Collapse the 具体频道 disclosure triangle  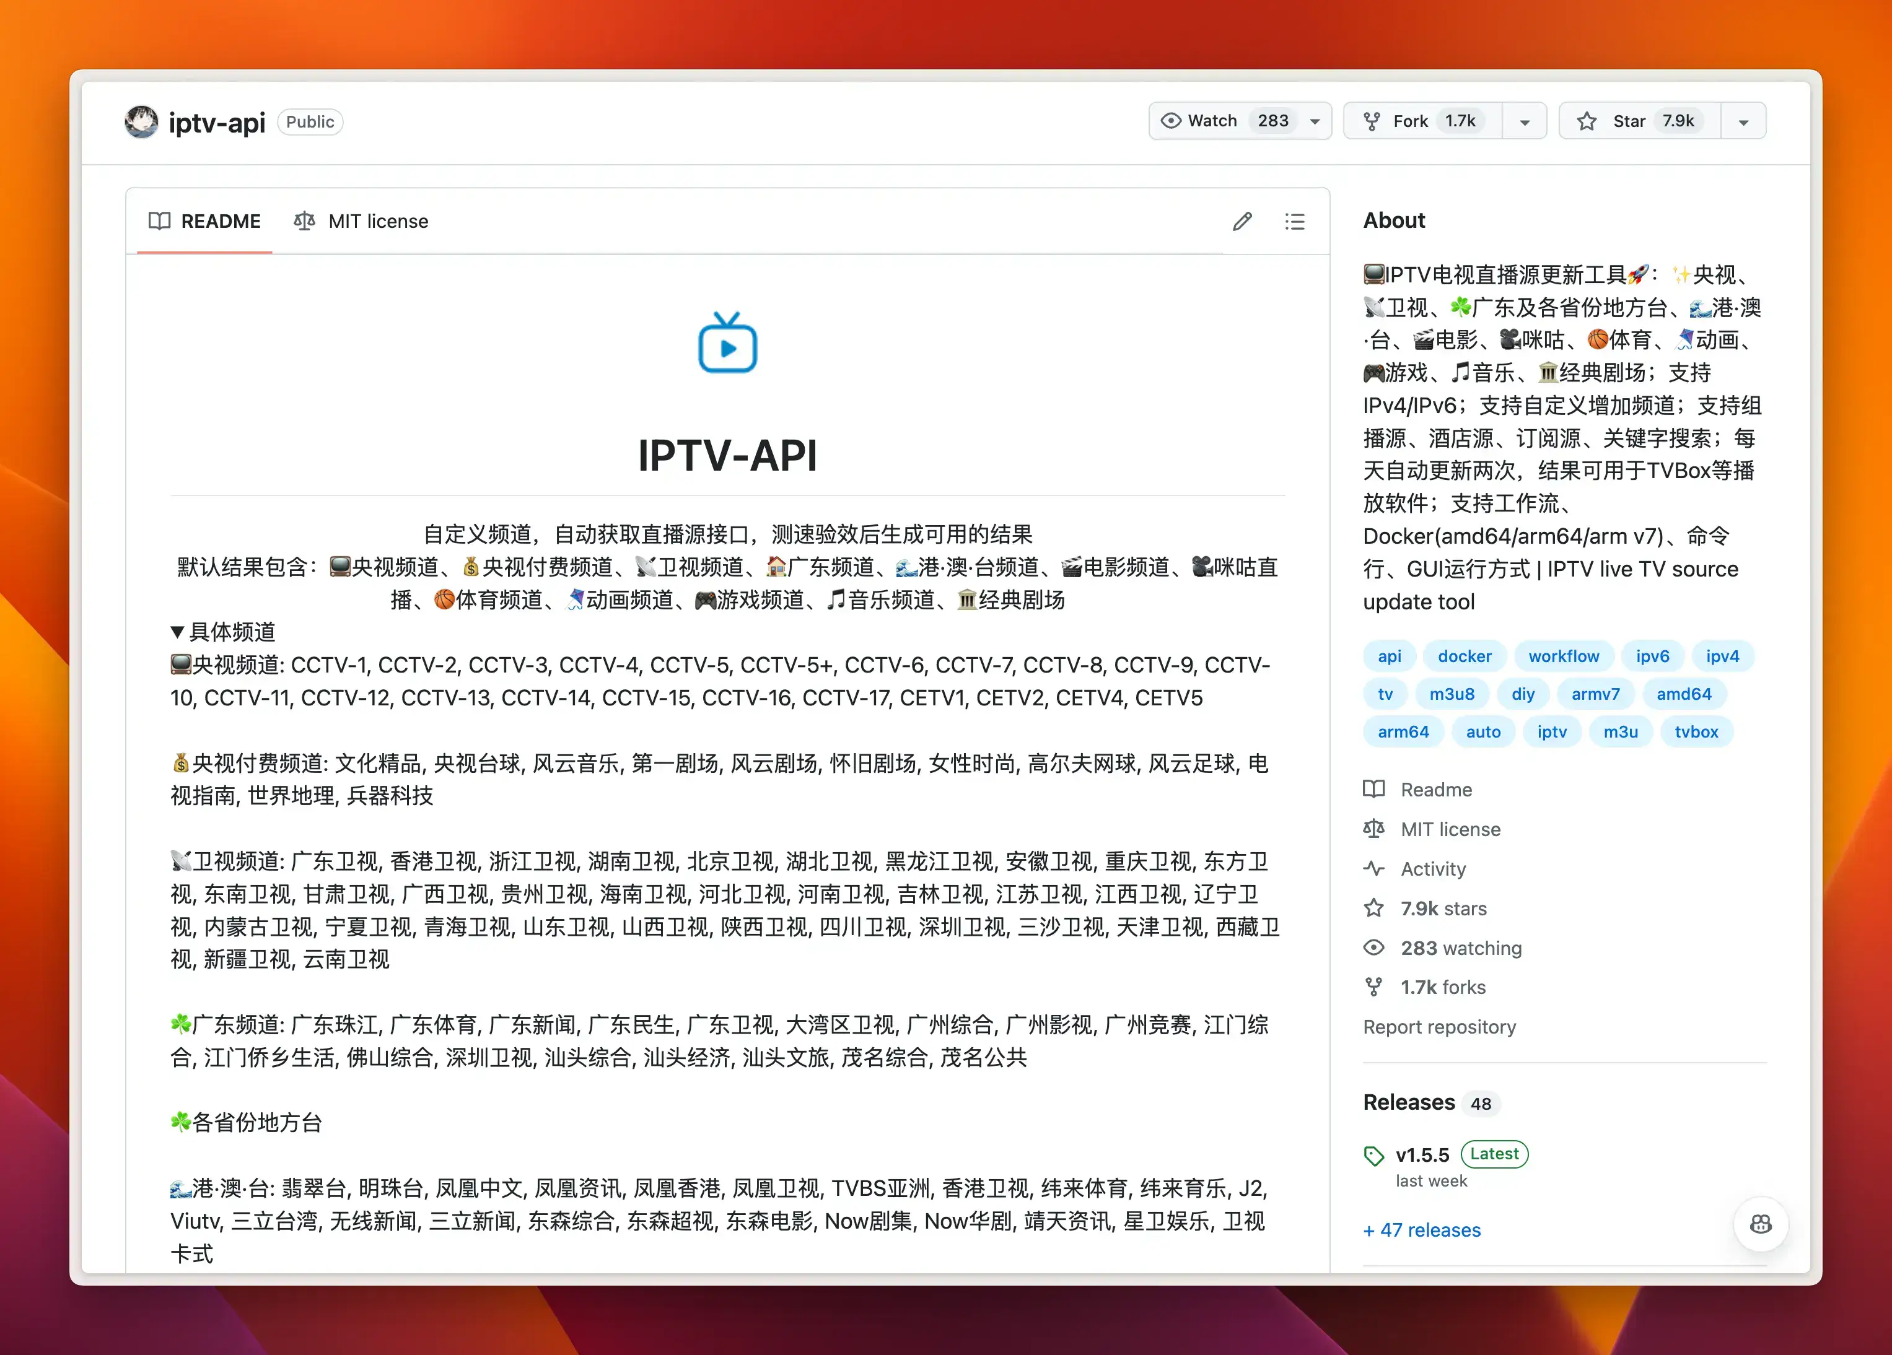pyautogui.click(x=177, y=632)
